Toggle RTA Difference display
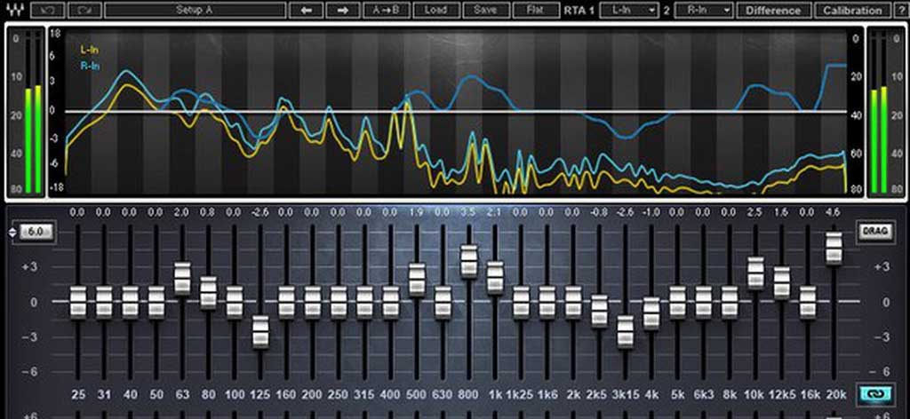Image resolution: width=910 pixels, height=419 pixels. (x=773, y=11)
